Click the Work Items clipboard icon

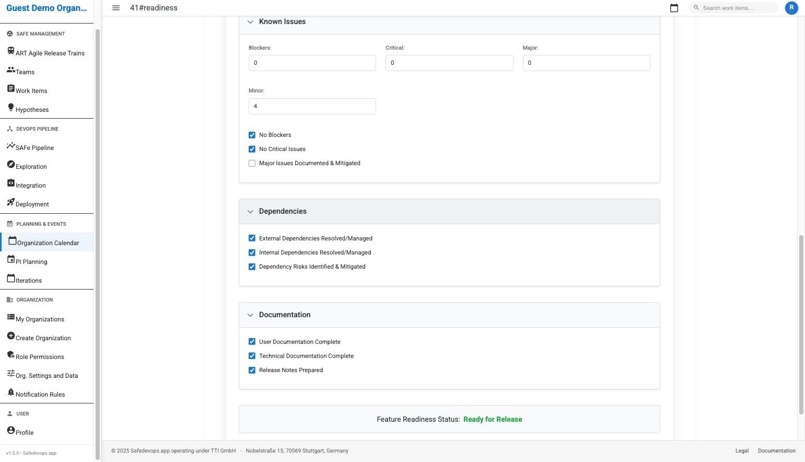(11, 88)
